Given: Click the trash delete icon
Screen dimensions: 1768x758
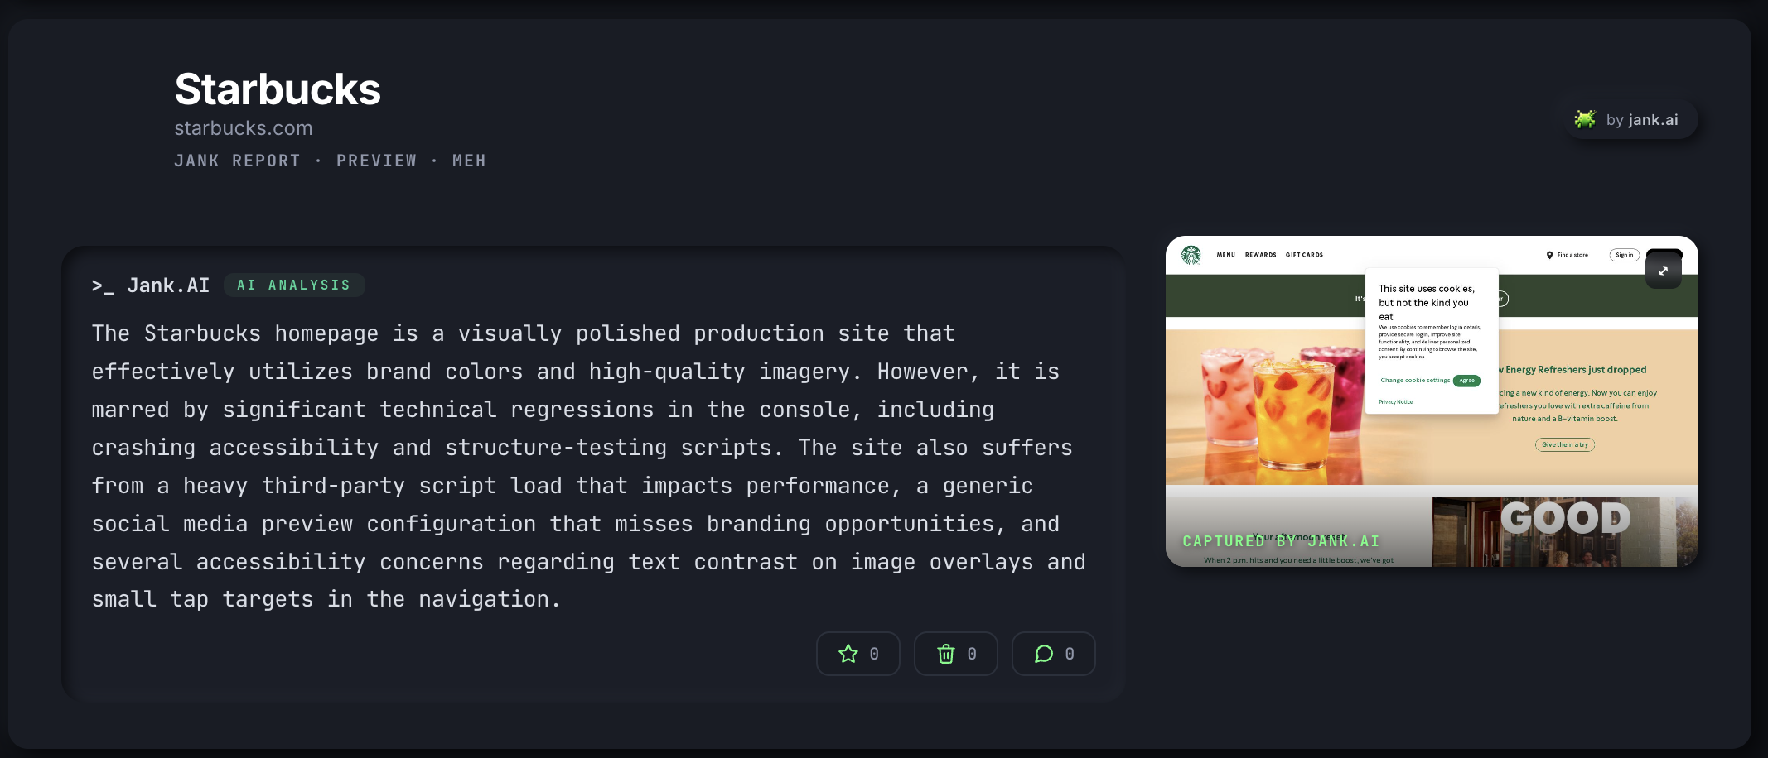Looking at the screenshot, I should pos(945,654).
